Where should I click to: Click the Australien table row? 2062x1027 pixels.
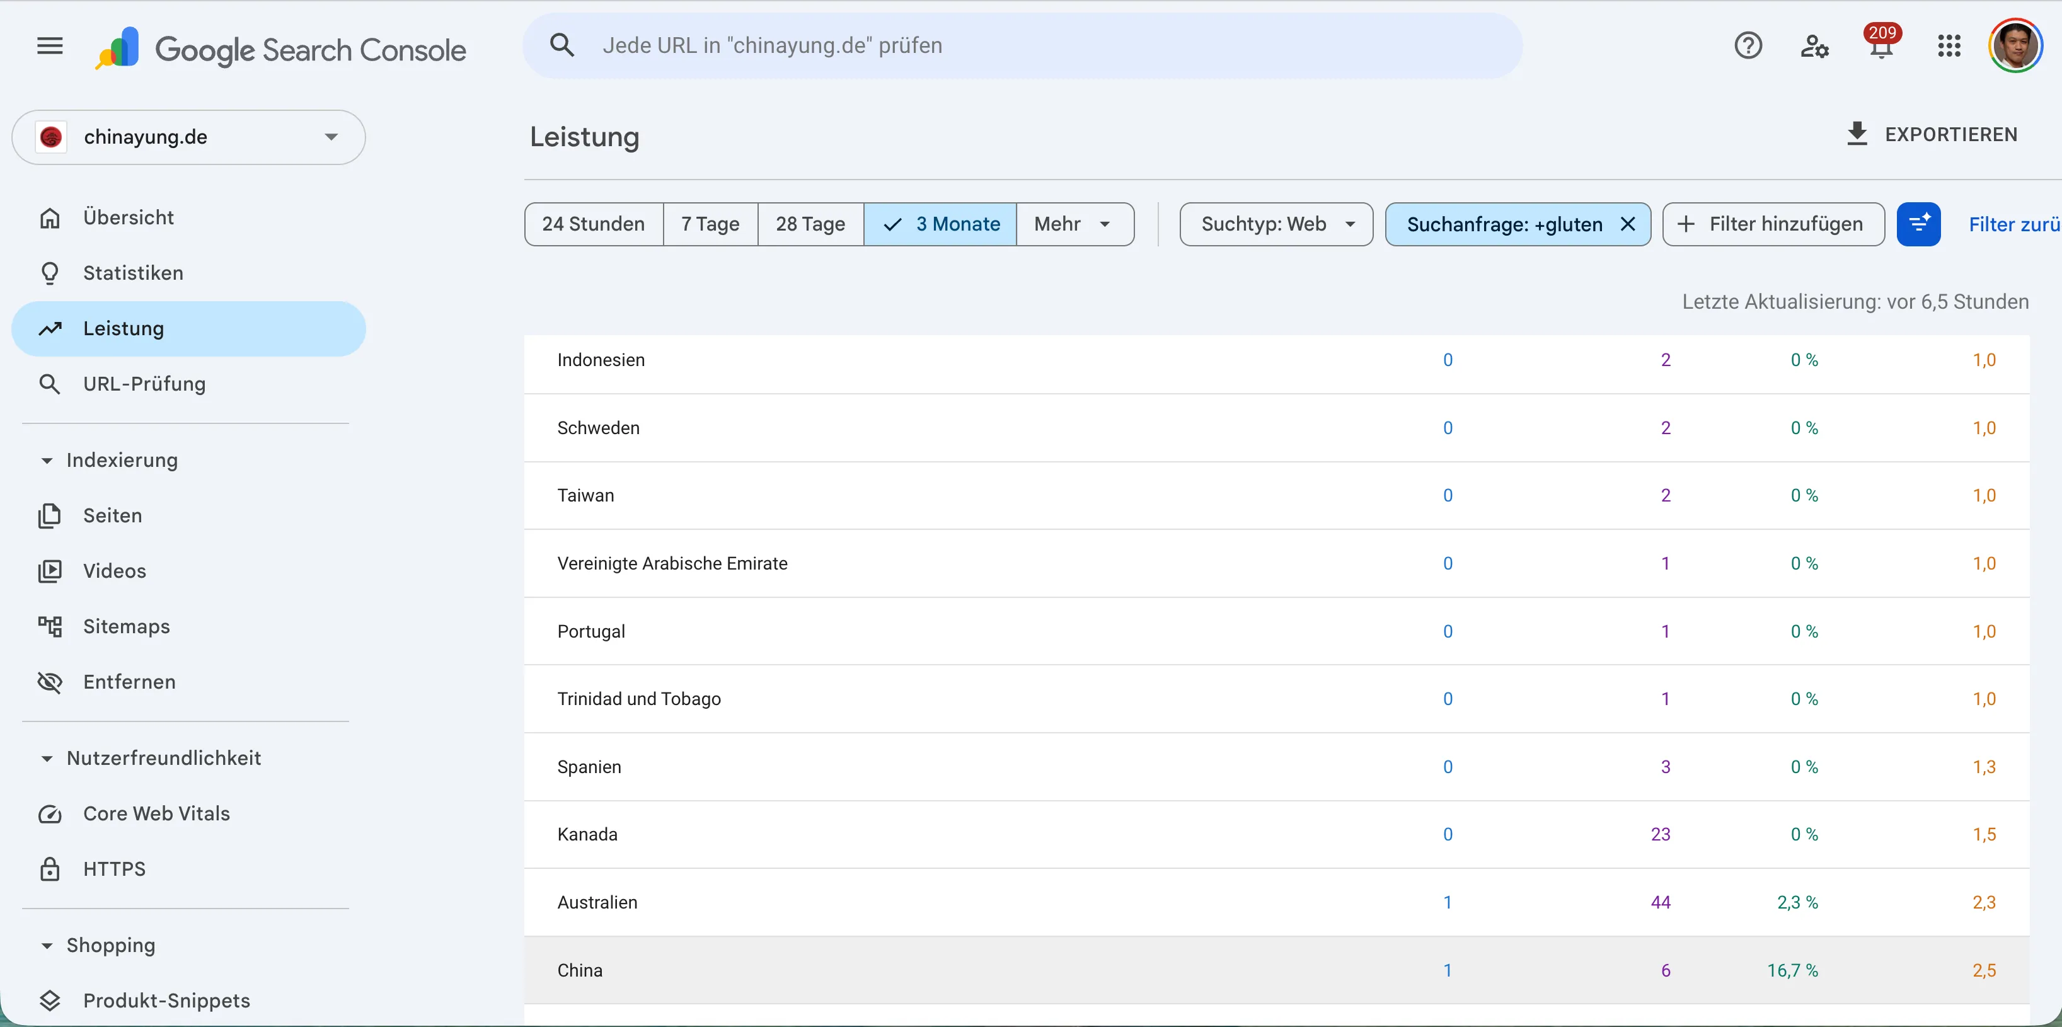[x=1277, y=903]
